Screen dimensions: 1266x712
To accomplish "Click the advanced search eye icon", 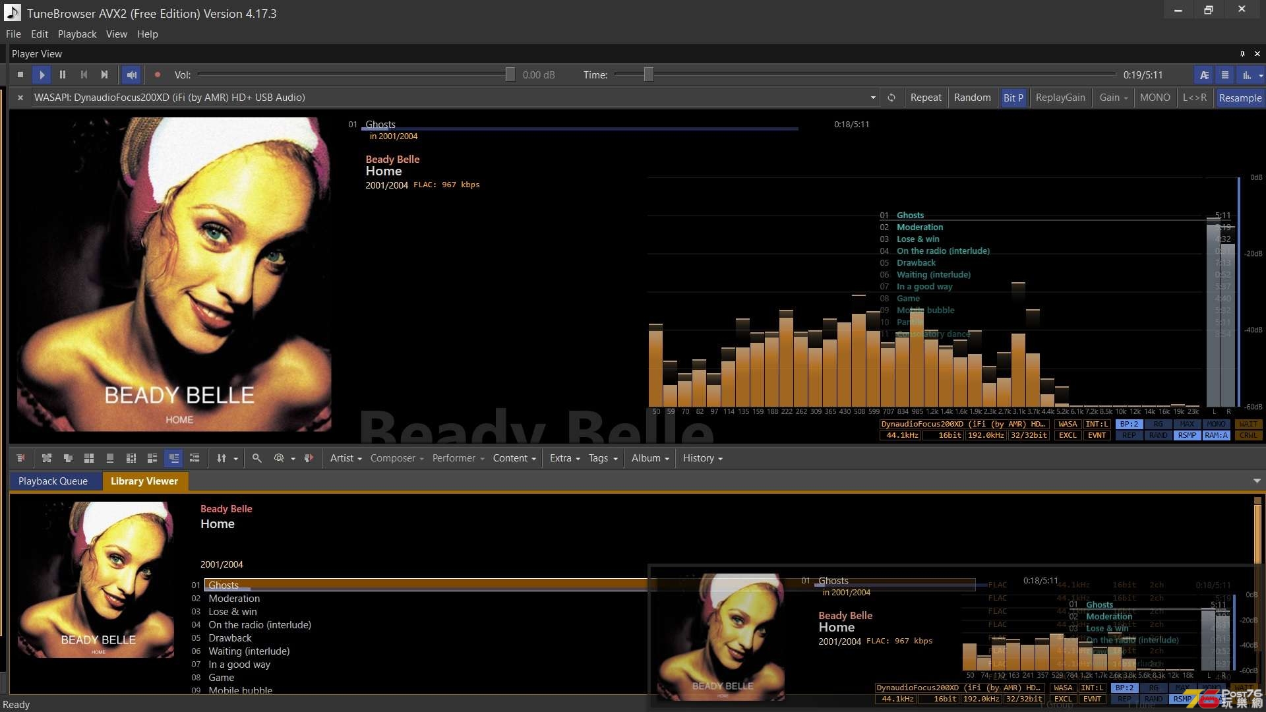I will 279,458.
